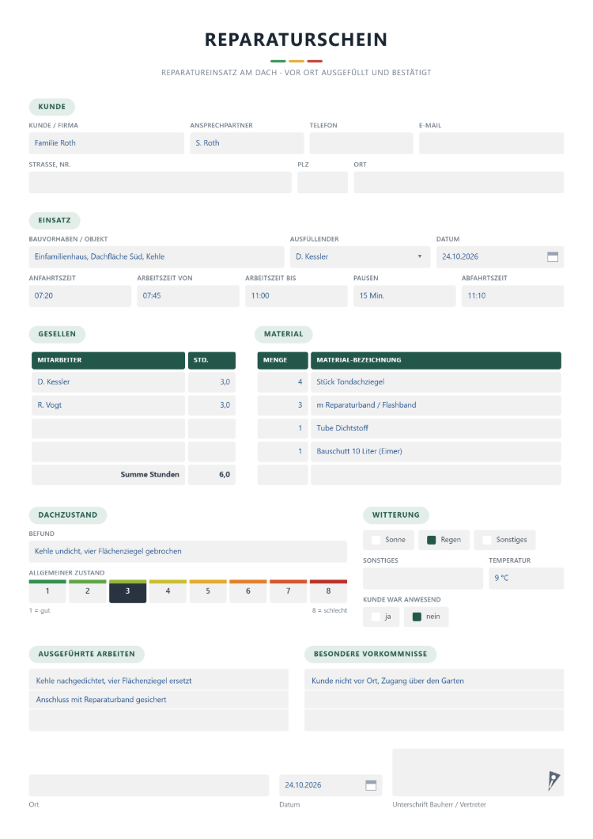Click the bottom Datum field 24.10.2026
This screenshot has height=839, width=593.
click(330, 785)
